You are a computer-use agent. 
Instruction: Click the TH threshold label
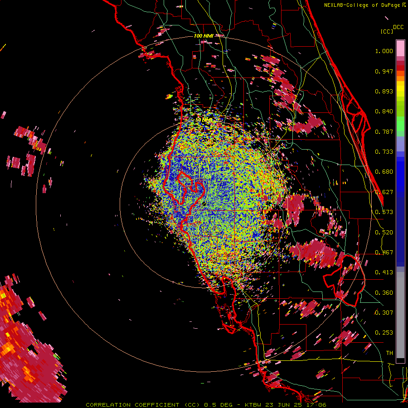389,353
